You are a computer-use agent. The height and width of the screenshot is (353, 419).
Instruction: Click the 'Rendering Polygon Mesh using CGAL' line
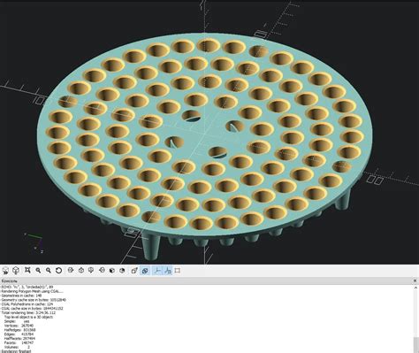click(x=32, y=291)
